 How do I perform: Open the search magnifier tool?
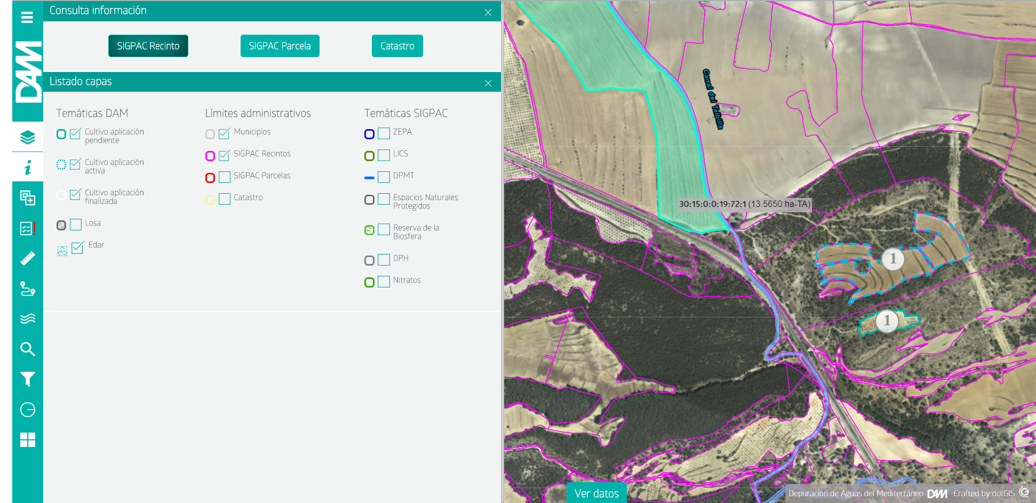click(27, 349)
